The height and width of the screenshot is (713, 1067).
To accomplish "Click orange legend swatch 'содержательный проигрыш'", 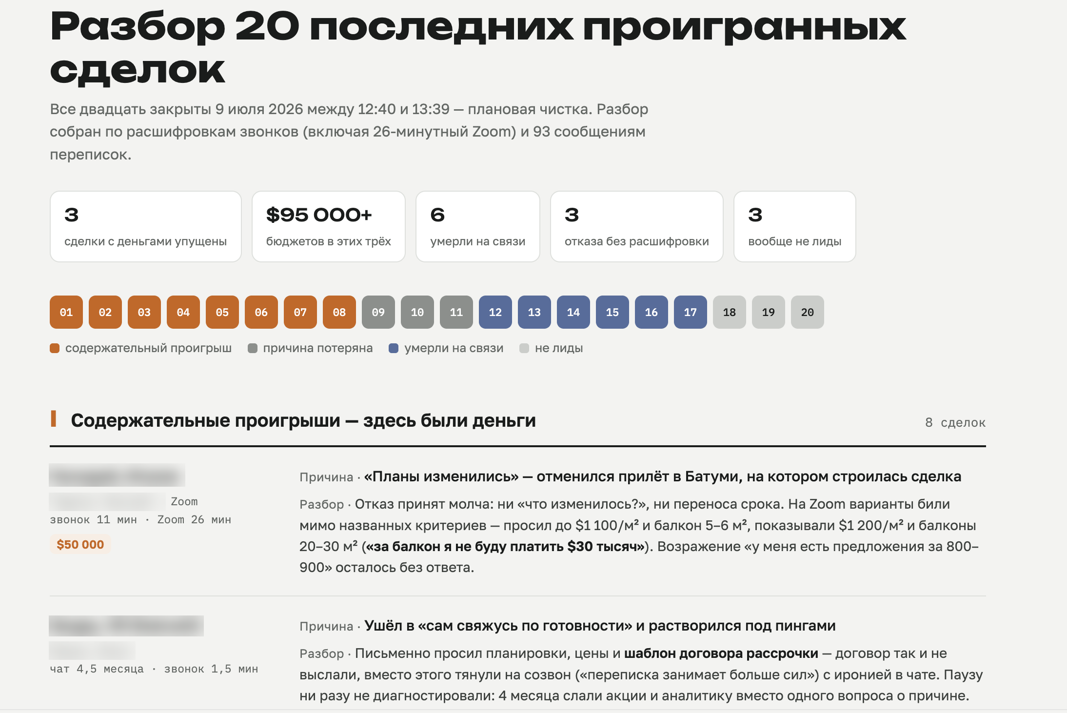I will (x=55, y=348).
